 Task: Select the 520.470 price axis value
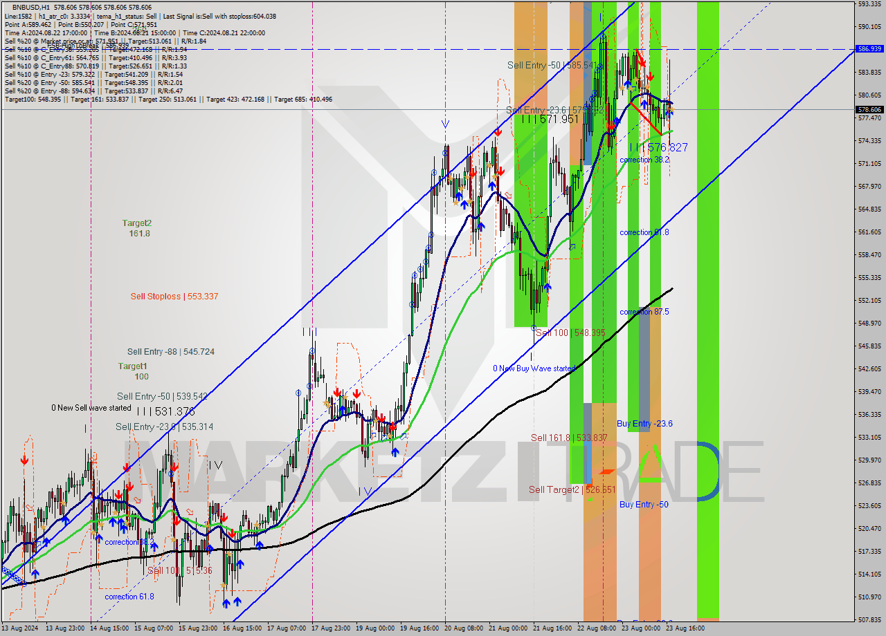[869, 528]
